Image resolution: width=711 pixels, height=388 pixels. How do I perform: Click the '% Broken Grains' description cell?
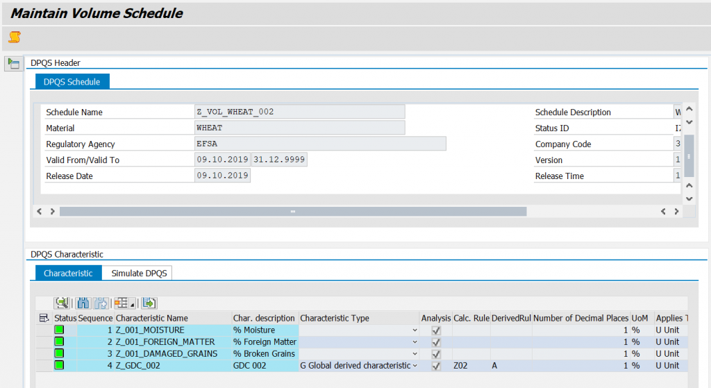[x=265, y=353]
